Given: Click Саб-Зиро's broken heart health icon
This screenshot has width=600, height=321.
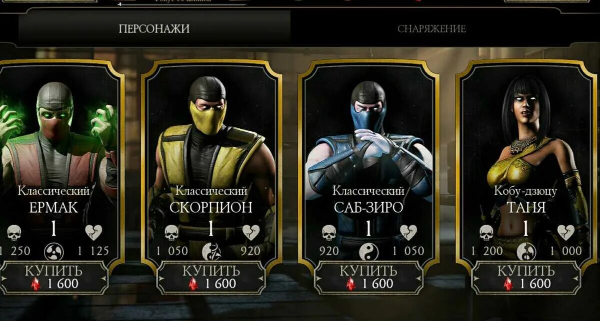Looking at the screenshot, I should (x=408, y=232).
